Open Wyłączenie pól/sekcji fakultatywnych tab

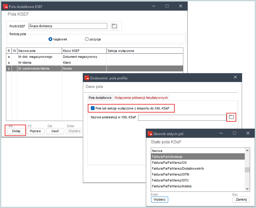pos(141,98)
